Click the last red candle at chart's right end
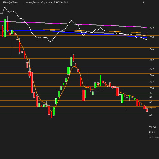This screenshot has height=159, width=159. [147, 110]
